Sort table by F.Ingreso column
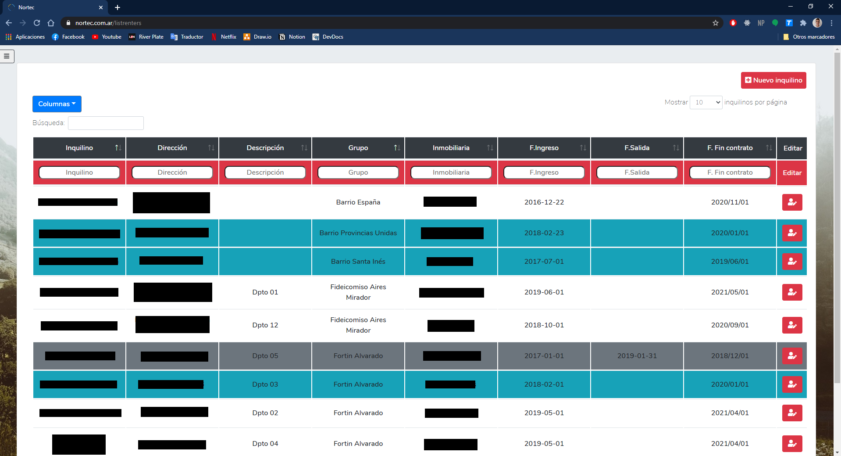 544,148
